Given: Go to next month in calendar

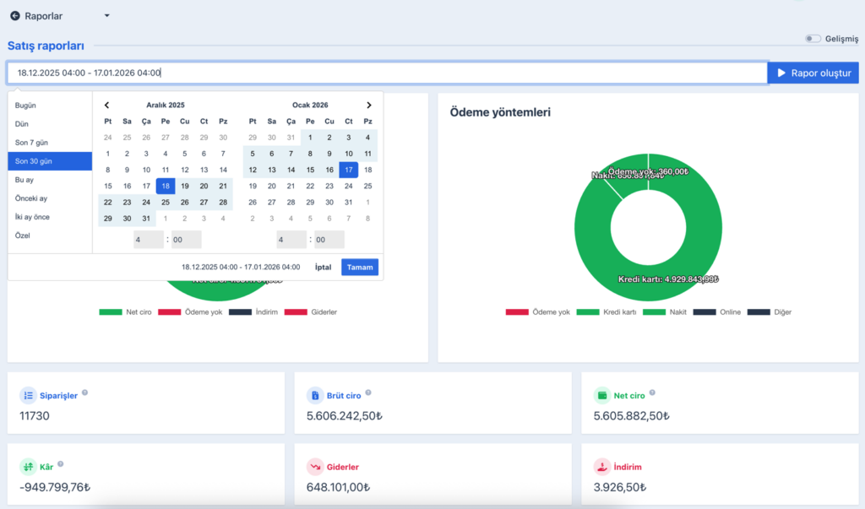Looking at the screenshot, I should pos(369,106).
